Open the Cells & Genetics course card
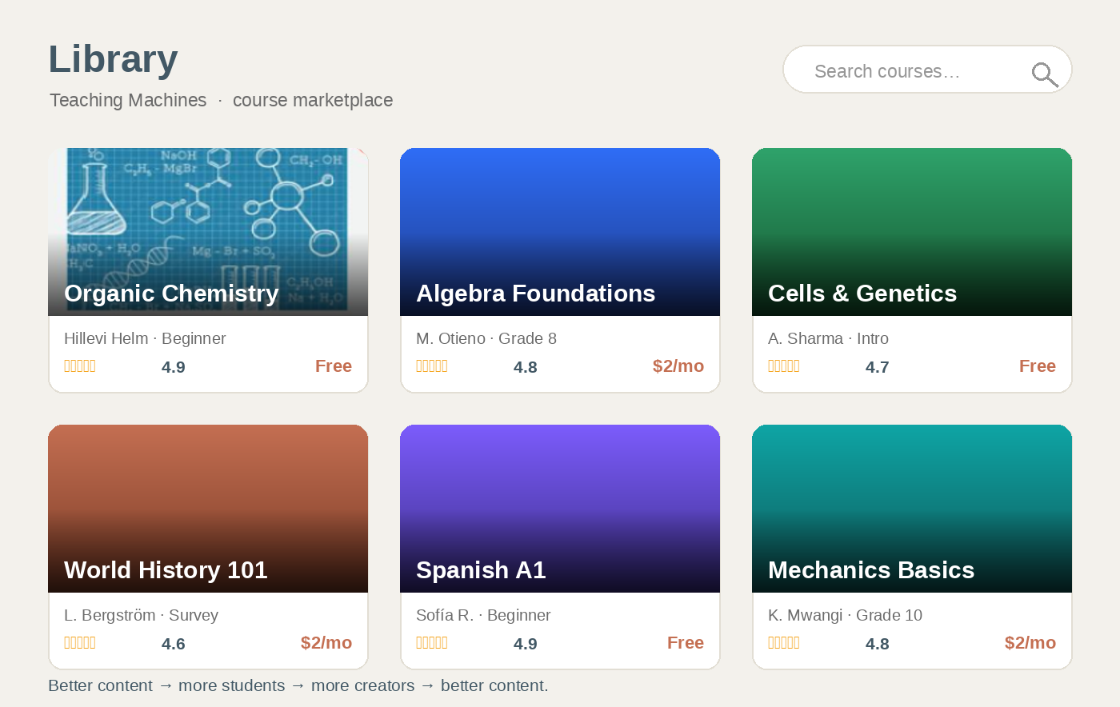The image size is (1120, 707). pos(912,270)
